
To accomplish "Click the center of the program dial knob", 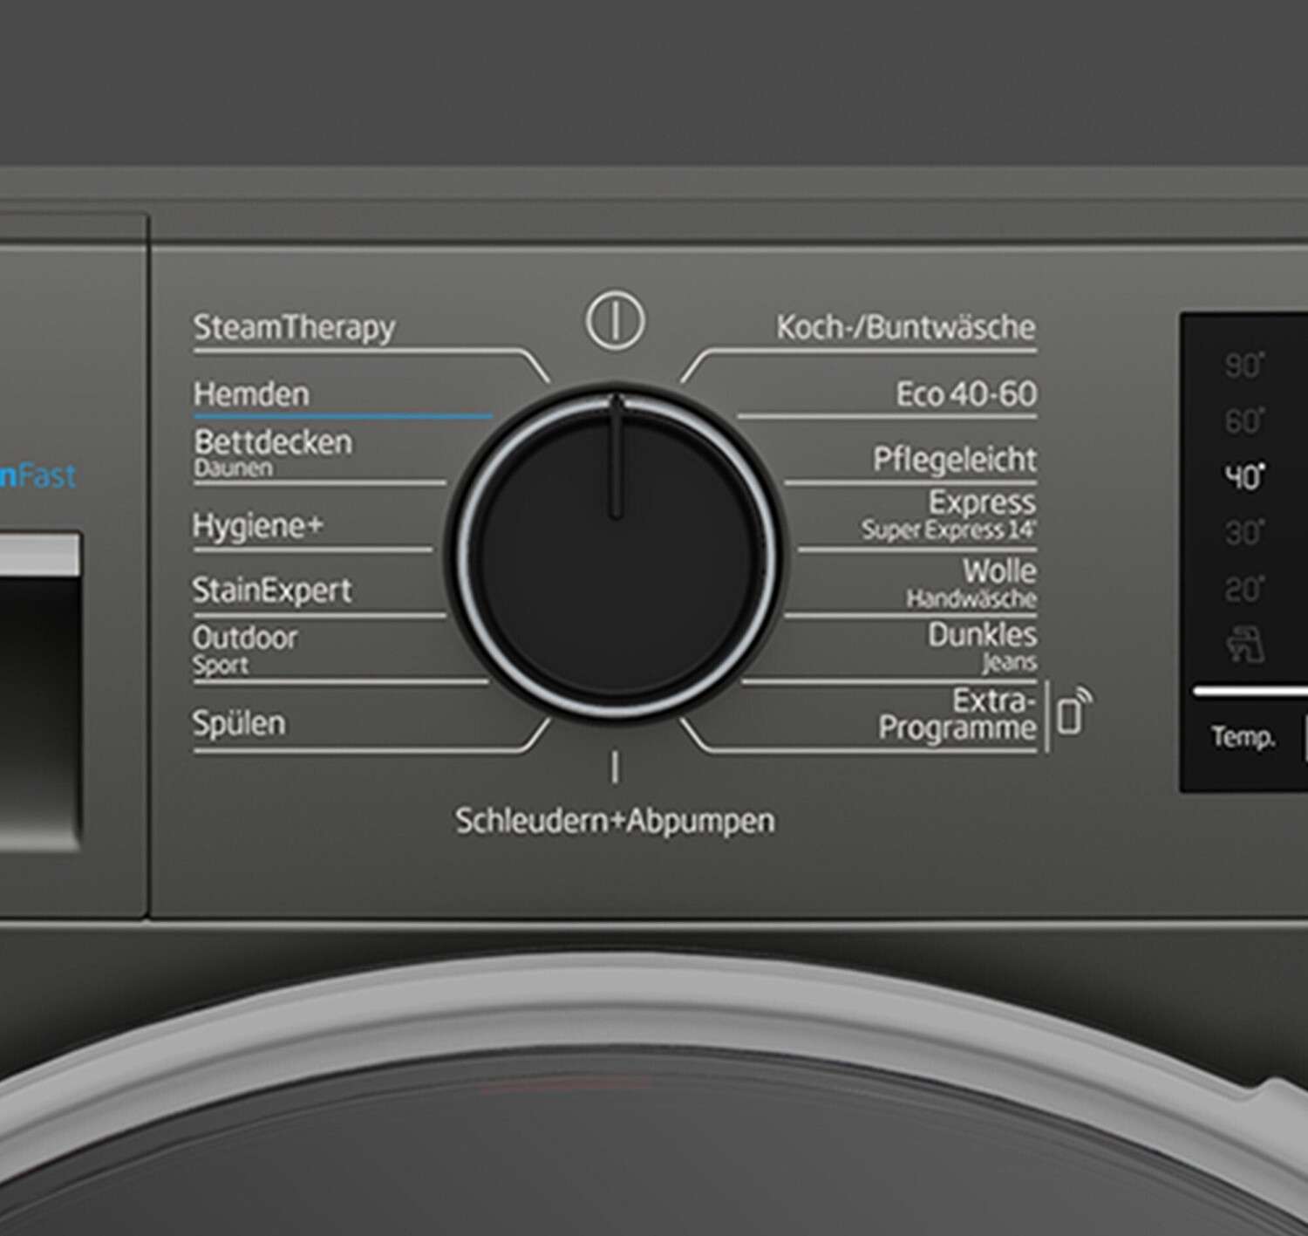I will 616,550.
